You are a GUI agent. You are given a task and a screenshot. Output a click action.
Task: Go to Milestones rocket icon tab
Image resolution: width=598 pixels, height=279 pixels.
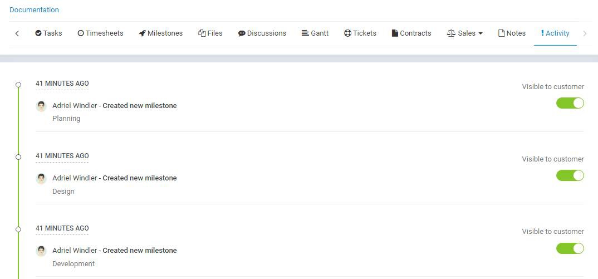click(x=161, y=33)
